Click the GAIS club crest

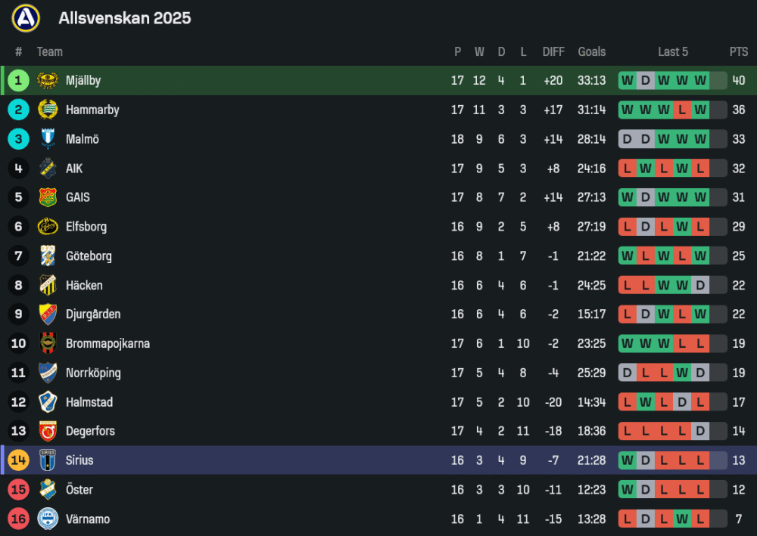point(48,197)
